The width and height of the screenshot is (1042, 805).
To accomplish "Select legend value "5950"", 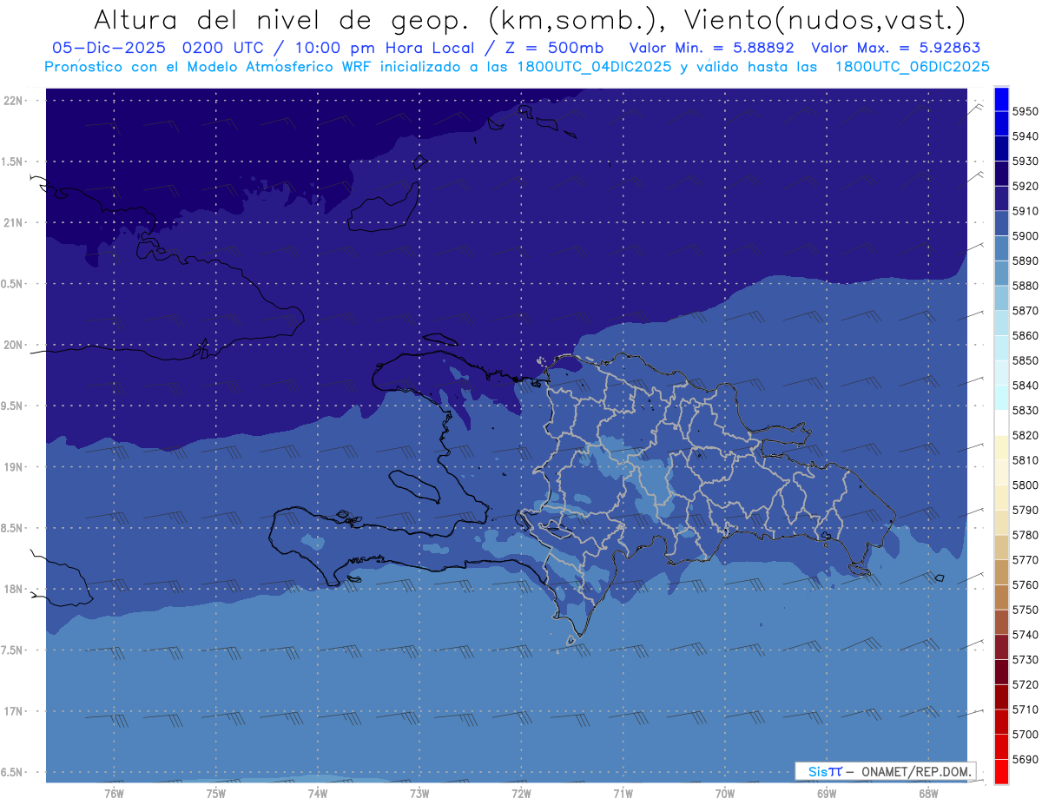I will tap(1026, 111).
